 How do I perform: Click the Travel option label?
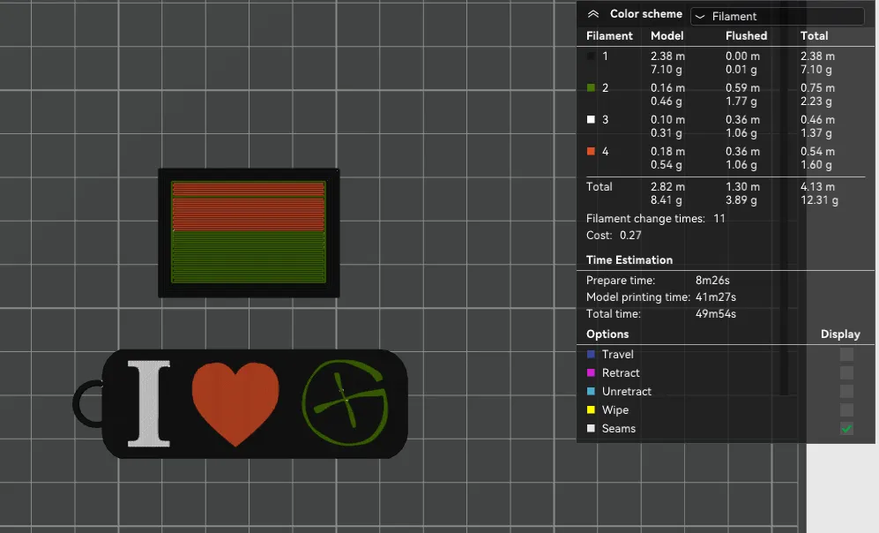618,354
